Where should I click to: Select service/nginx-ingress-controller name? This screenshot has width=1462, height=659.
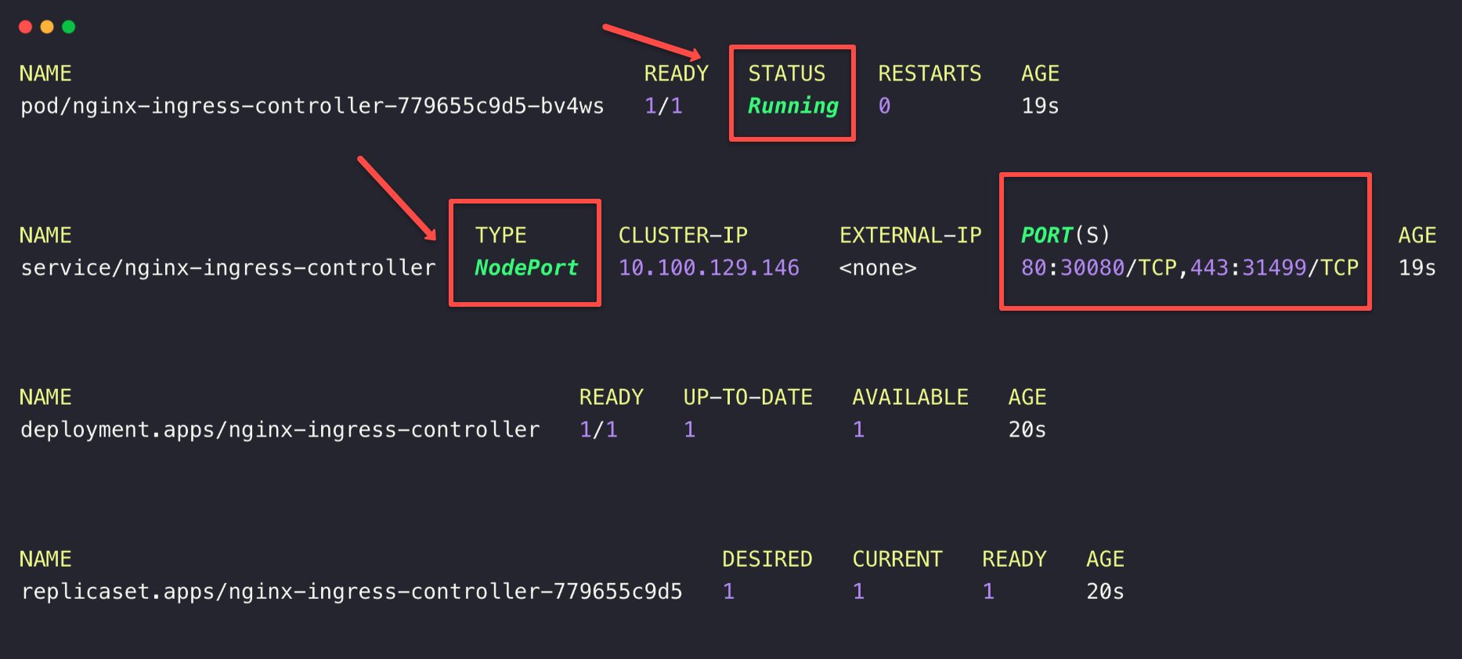coord(228,268)
